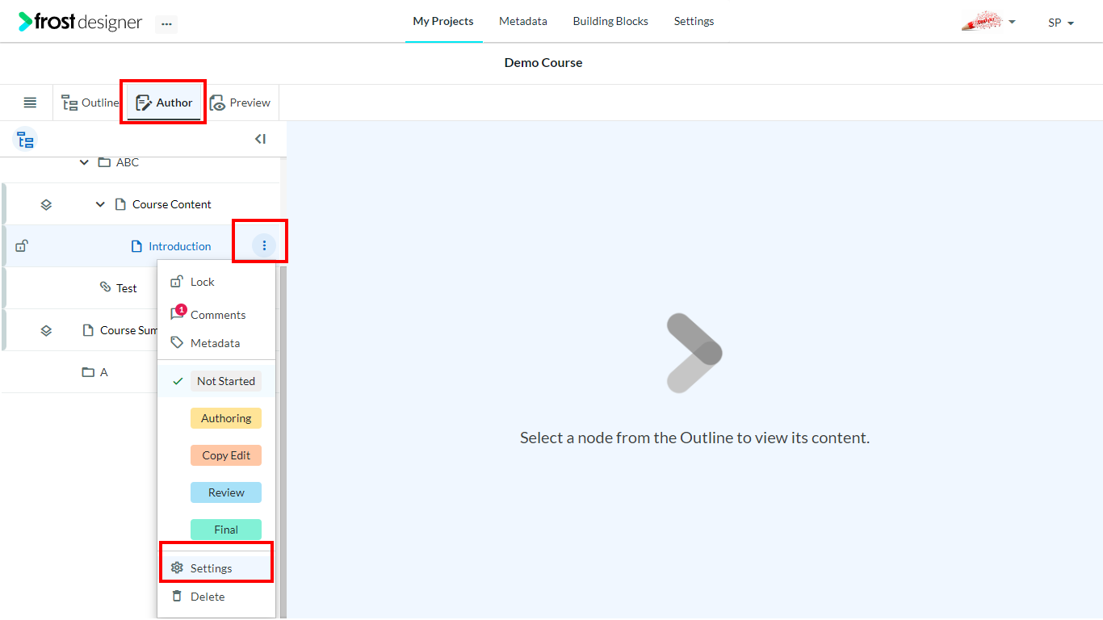Open Settings in the top navigation
Image resolution: width=1103 pixels, height=620 pixels.
click(694, 22)
